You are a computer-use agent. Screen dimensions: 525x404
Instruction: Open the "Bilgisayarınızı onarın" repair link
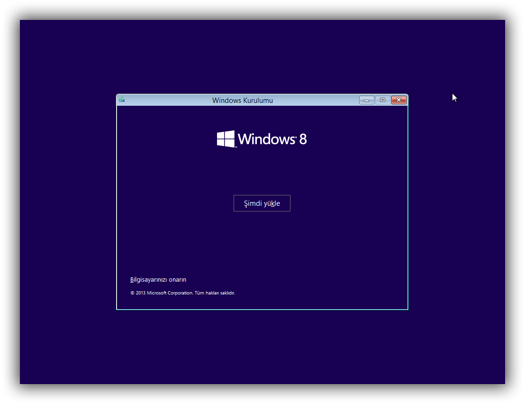pyautogui.click(x=158, y=280)
